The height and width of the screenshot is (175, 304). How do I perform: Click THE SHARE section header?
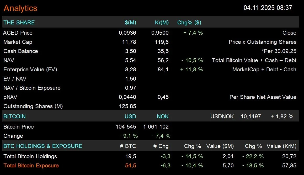[19, 23]
